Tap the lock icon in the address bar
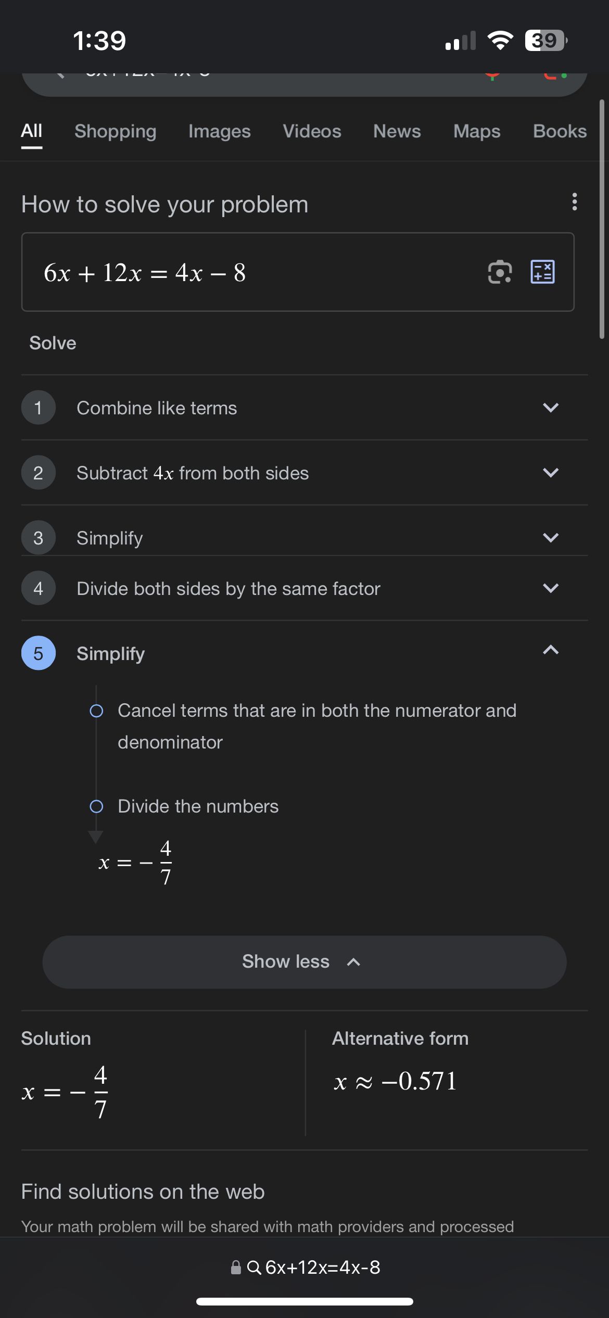The height and width of the screenshot is (1318, 609). point(236,1268)
